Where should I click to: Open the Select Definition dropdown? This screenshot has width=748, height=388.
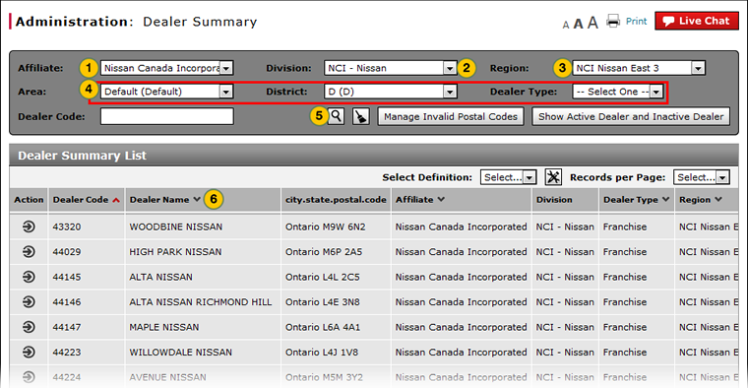tap(508, 177)
